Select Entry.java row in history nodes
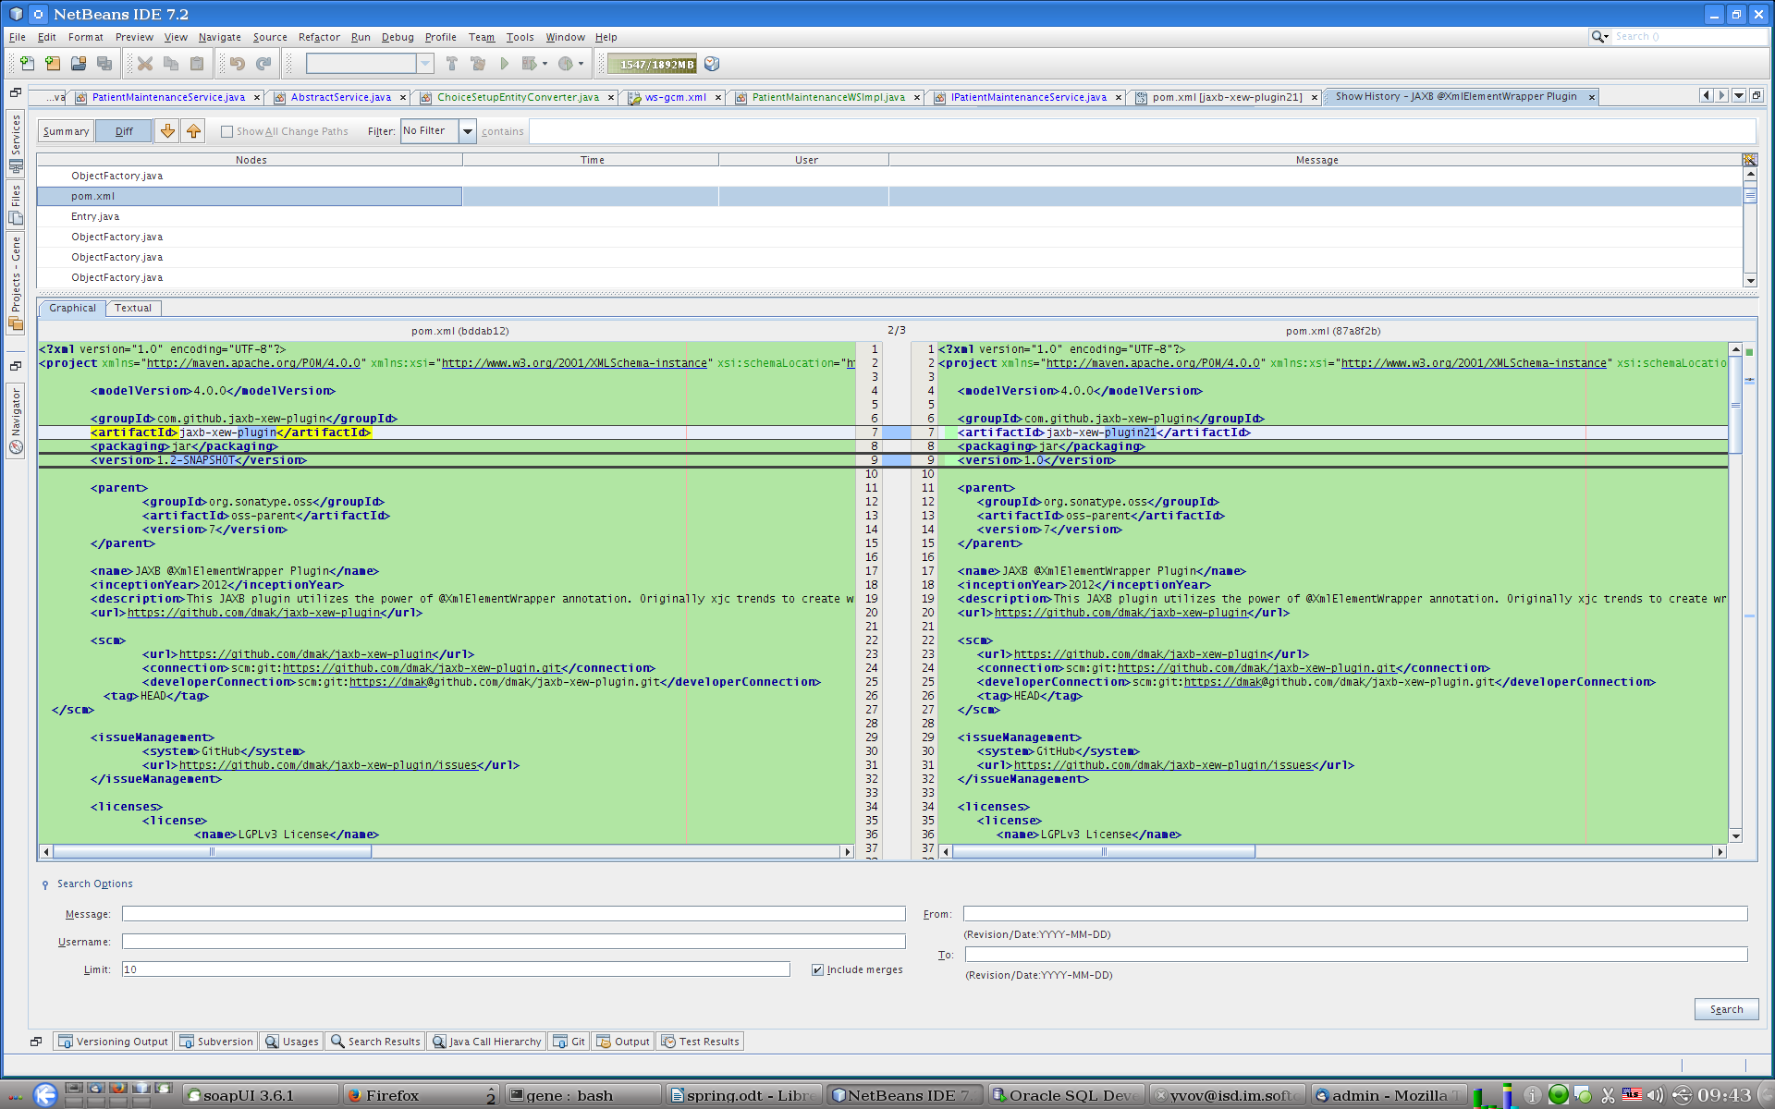 [x=95, y=216]
